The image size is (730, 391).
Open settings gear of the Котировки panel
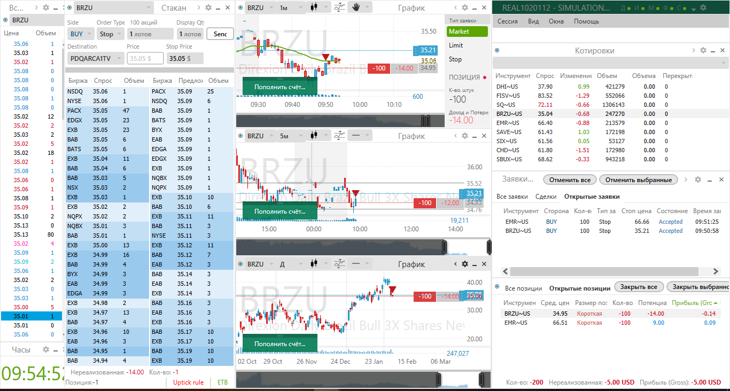point(703,50)
